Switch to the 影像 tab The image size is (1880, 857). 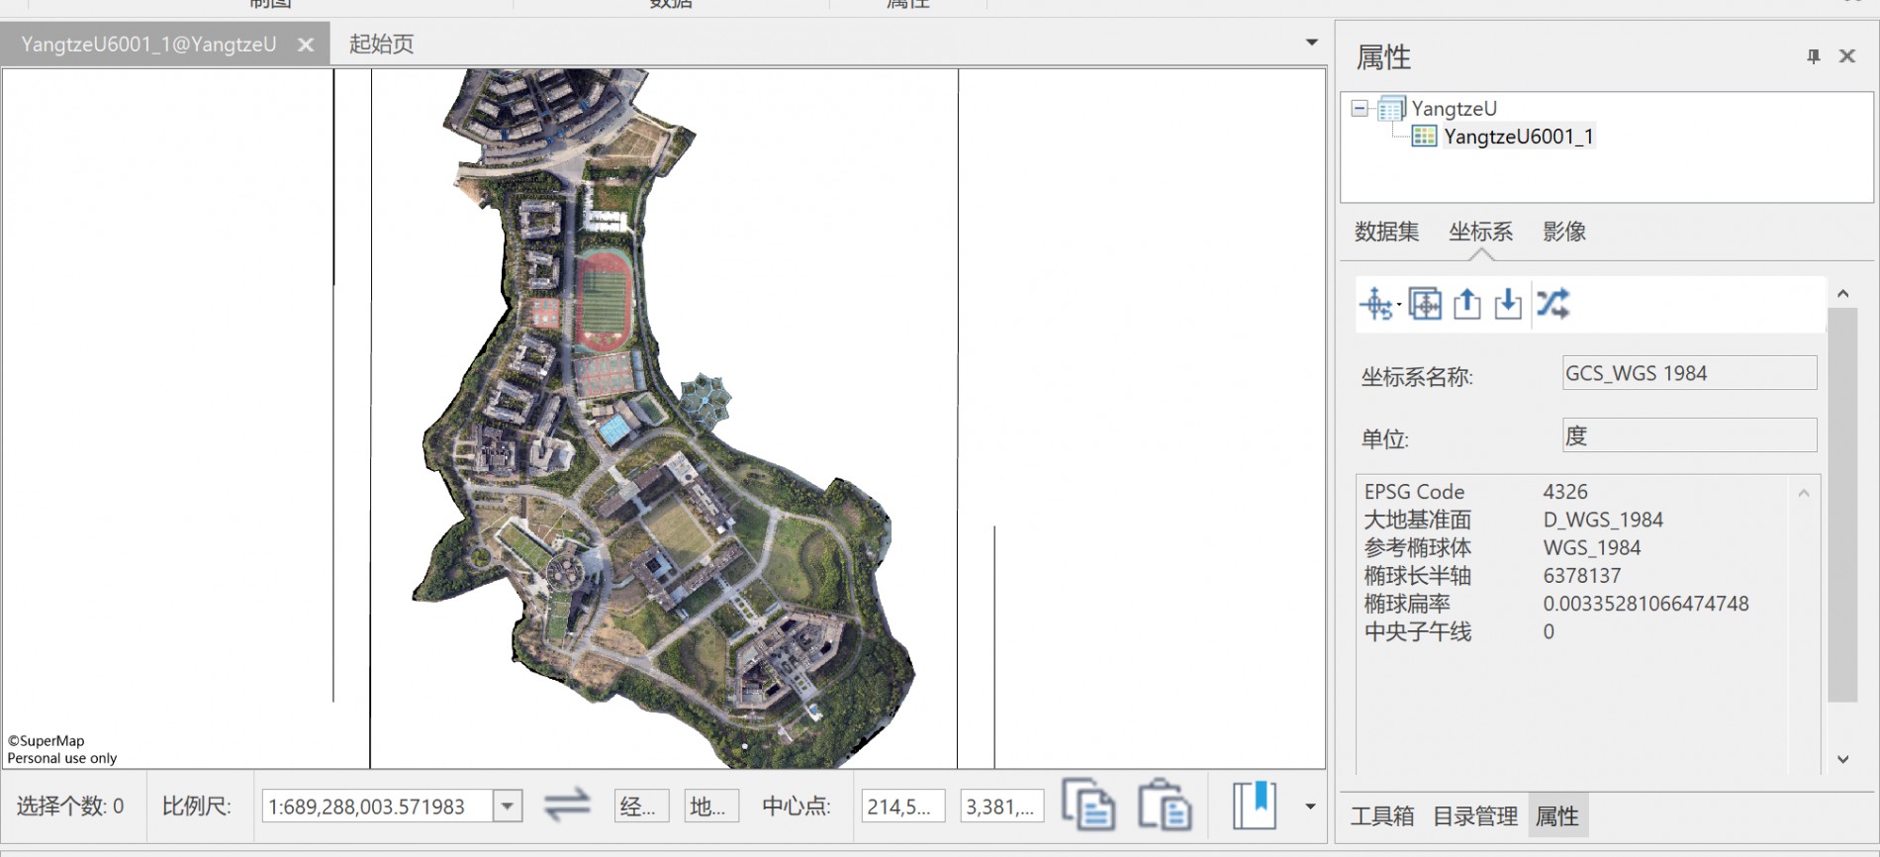pyautogui.click(x=1563, y=232)
